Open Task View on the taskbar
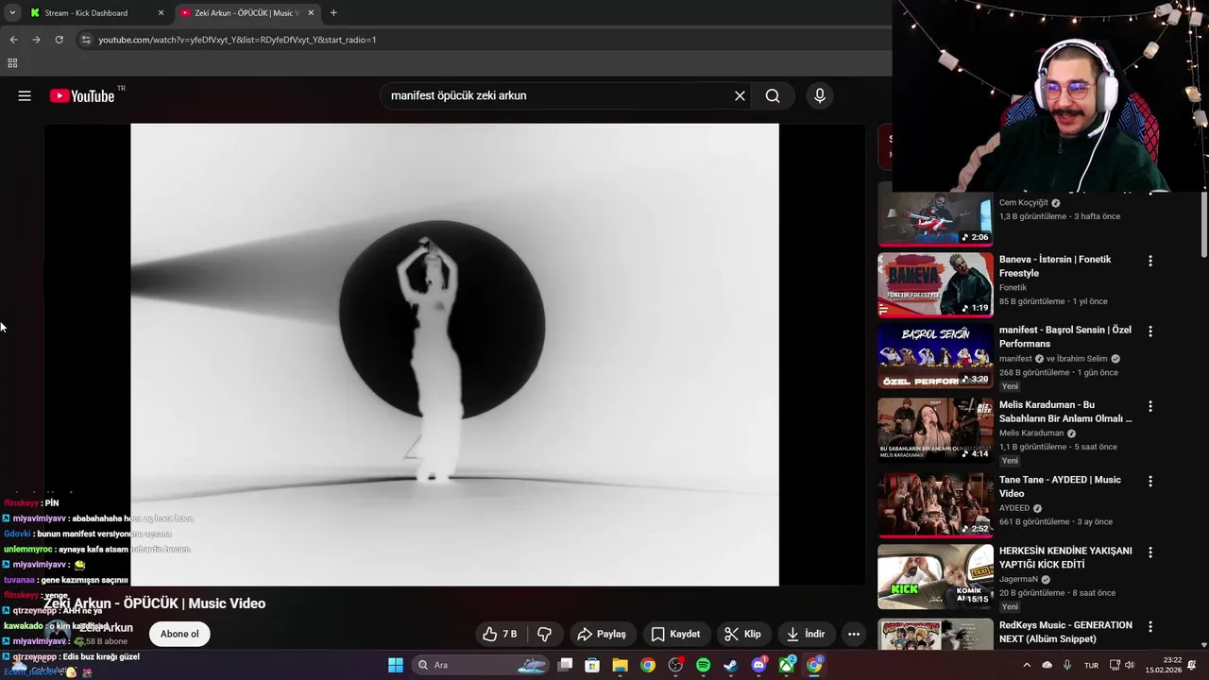Viewport: 1209px width, 680px height. (x=565, y=665)
